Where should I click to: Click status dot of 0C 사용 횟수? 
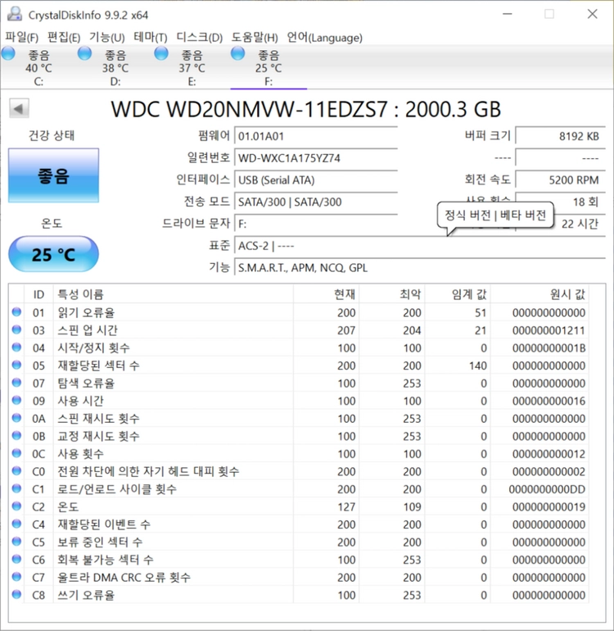16,453
